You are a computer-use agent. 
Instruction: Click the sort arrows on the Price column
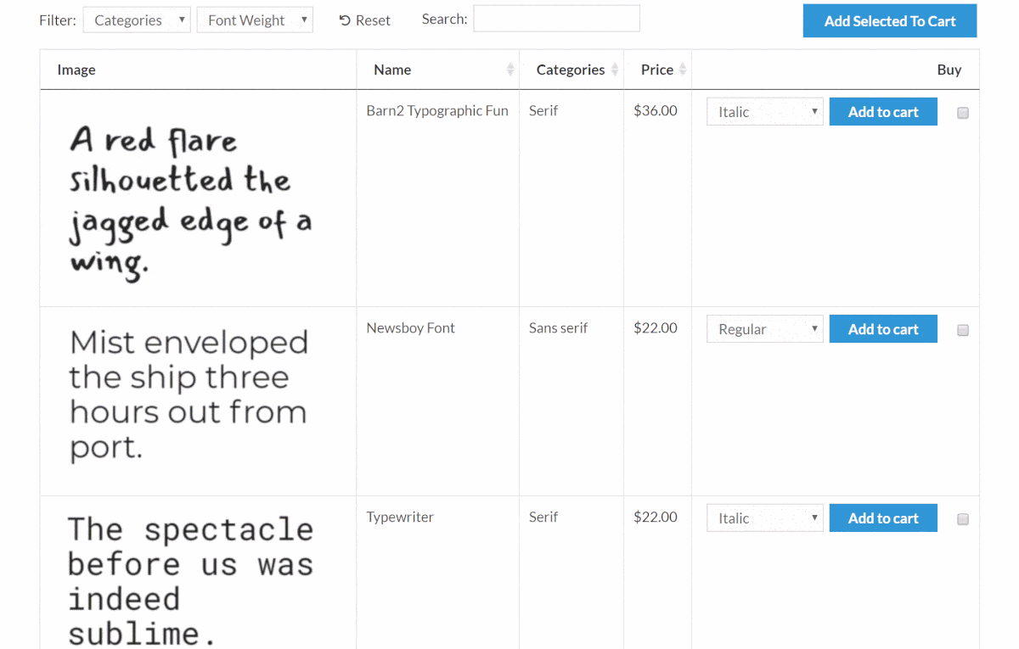[681, 69]
